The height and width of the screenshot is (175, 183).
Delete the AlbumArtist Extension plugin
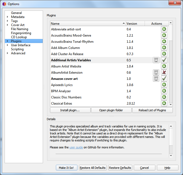[x=156, y=72]
